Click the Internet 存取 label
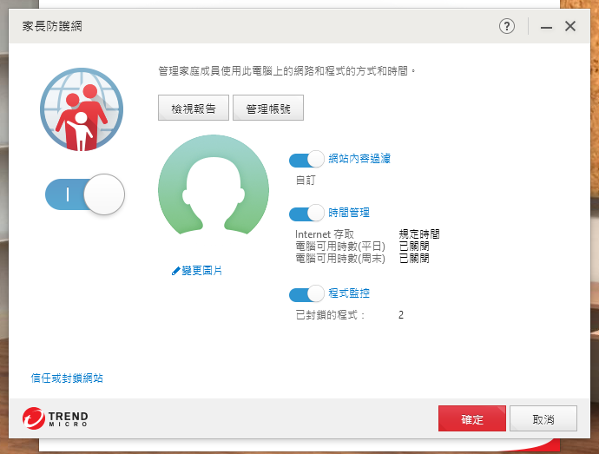This screenshot has height=454, width=599. tap(325, 234)
